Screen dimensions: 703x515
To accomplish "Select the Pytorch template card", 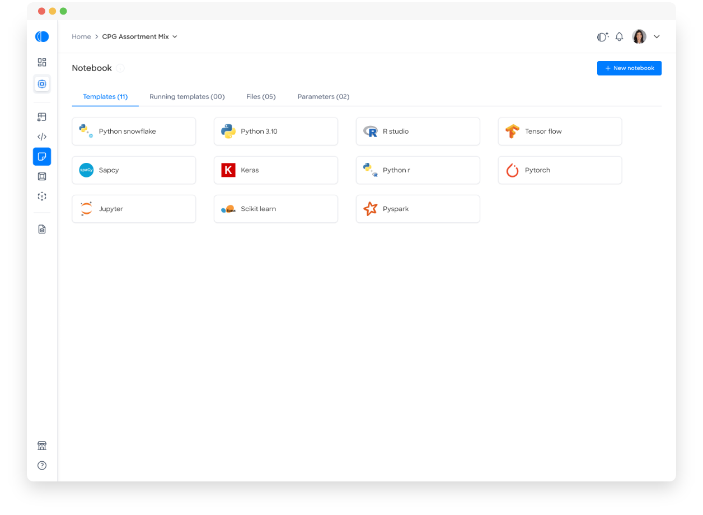I will pyautogui.click(x=560, y=170).
